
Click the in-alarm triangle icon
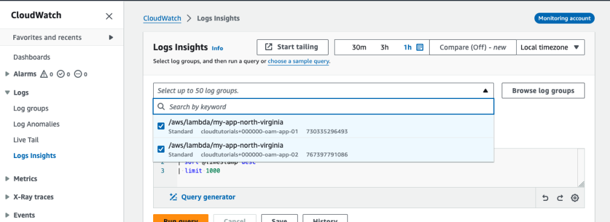[x=44, y=74]
